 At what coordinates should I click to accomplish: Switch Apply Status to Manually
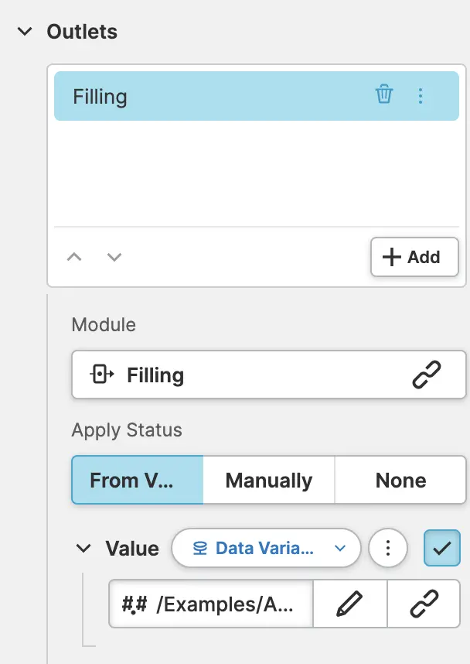click(268, 480)
